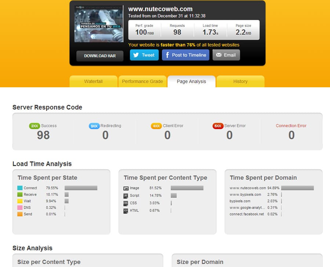Click the Facebook f icon

tap(167, 55)
